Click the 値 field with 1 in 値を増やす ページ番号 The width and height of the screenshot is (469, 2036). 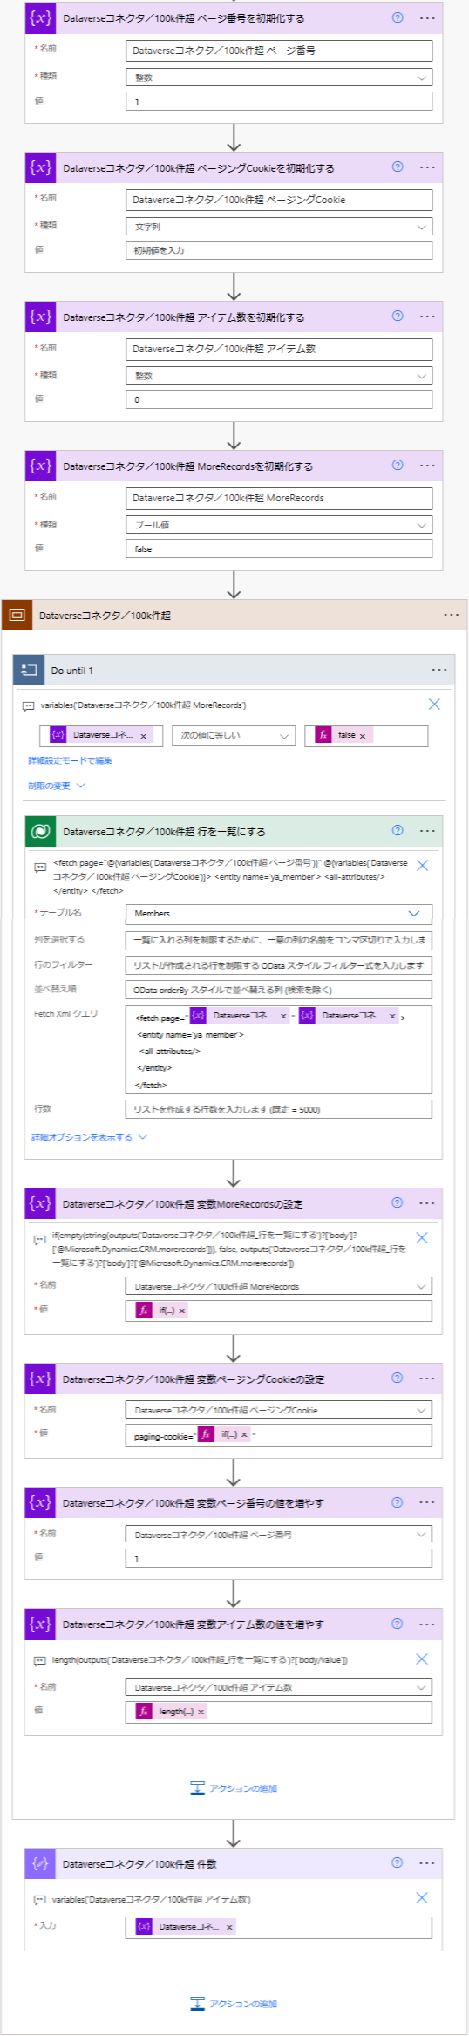click(279, 1558)
